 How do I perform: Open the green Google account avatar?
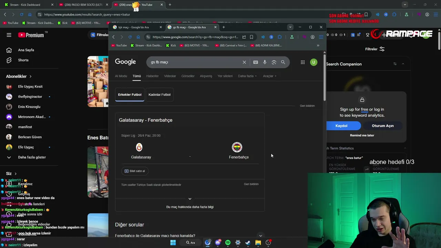click(x=314, y=62)
